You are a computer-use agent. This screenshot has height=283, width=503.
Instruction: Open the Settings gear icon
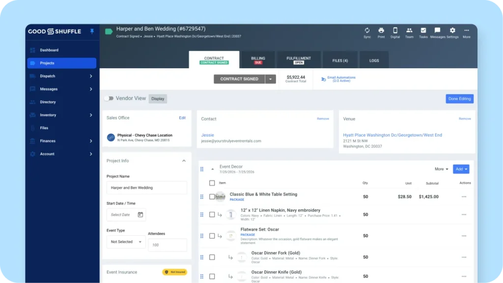tap(452, 30)
